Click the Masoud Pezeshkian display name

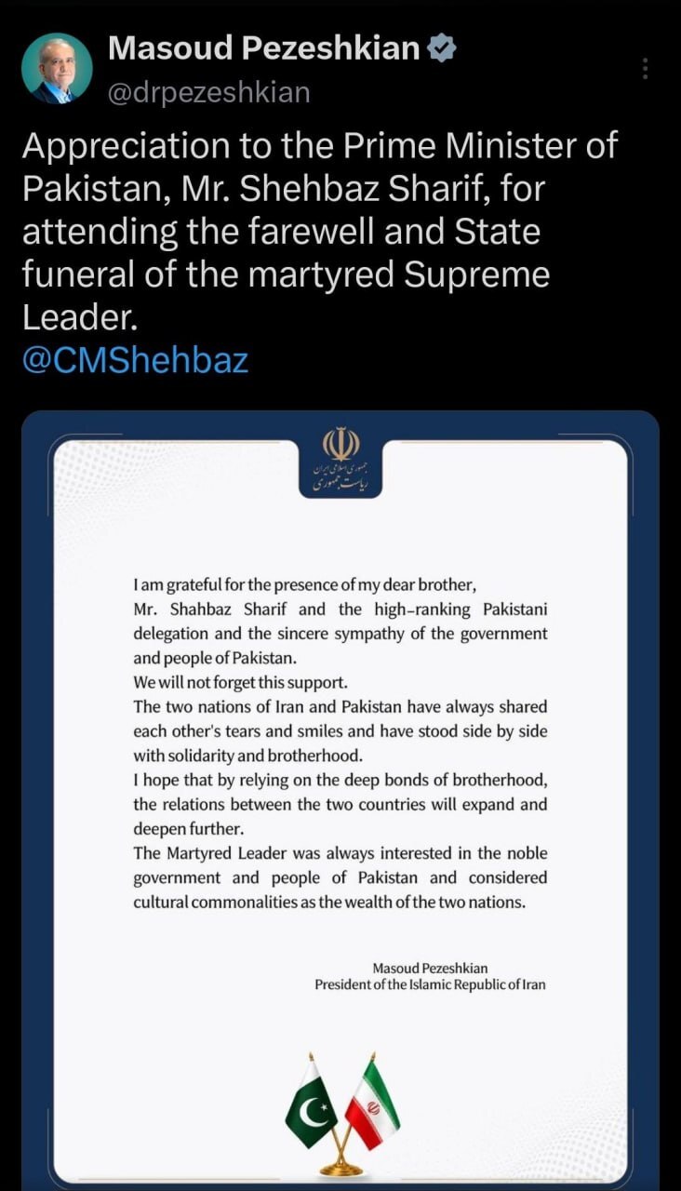(x=264, y=48)
